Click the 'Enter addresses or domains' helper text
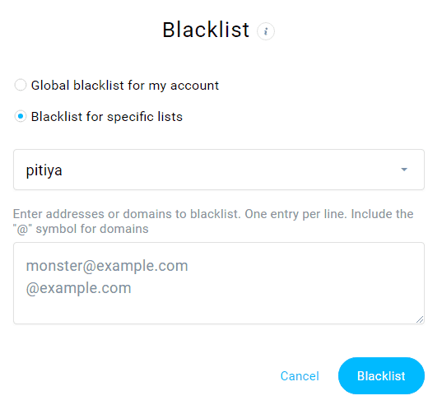This screenshot has height=405, width=442. point(213,214)
